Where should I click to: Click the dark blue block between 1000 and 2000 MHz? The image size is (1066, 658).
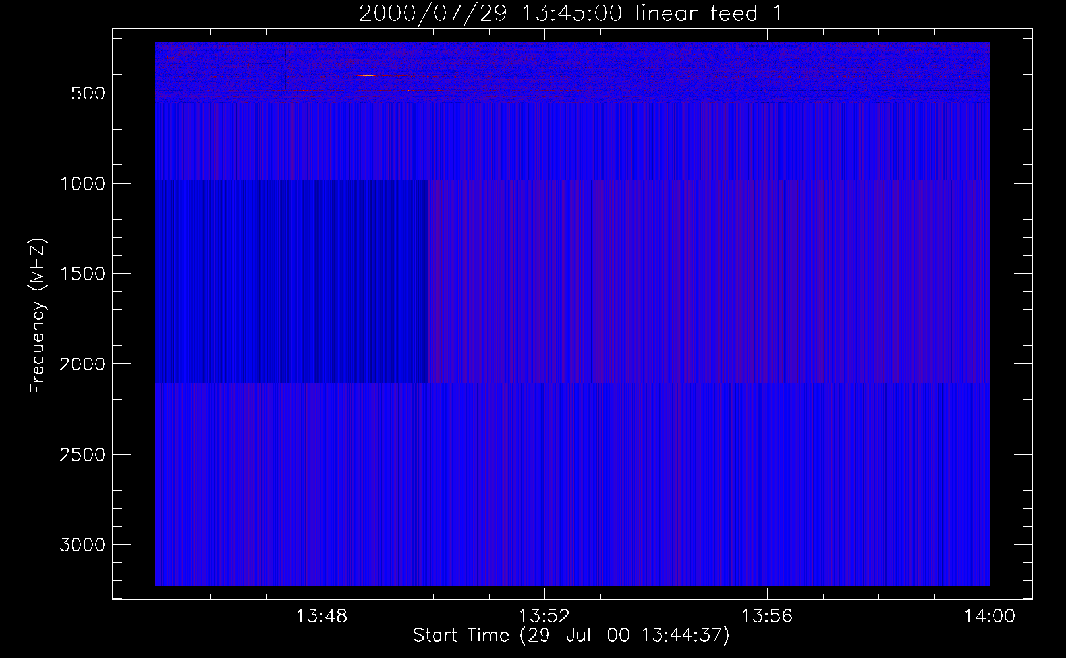pos(292,281)
